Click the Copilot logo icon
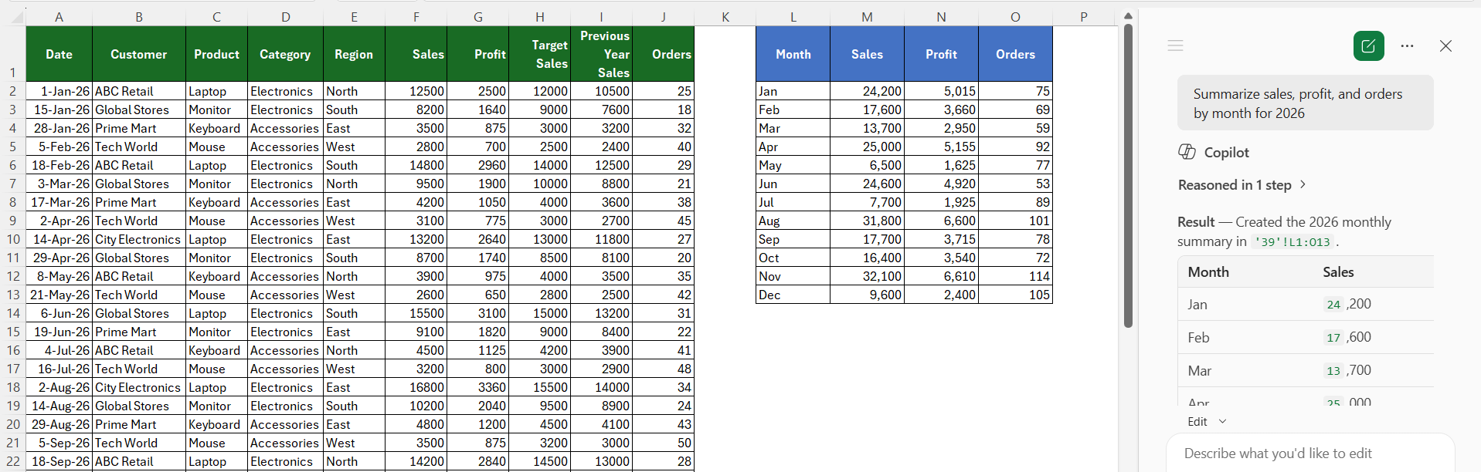Image resolution: width=1481 pixels, height=472 pixels. click(x=1187, y=152)
